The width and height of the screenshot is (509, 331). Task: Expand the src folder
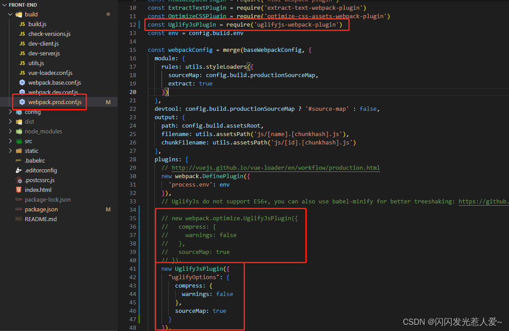click(10, 141)
